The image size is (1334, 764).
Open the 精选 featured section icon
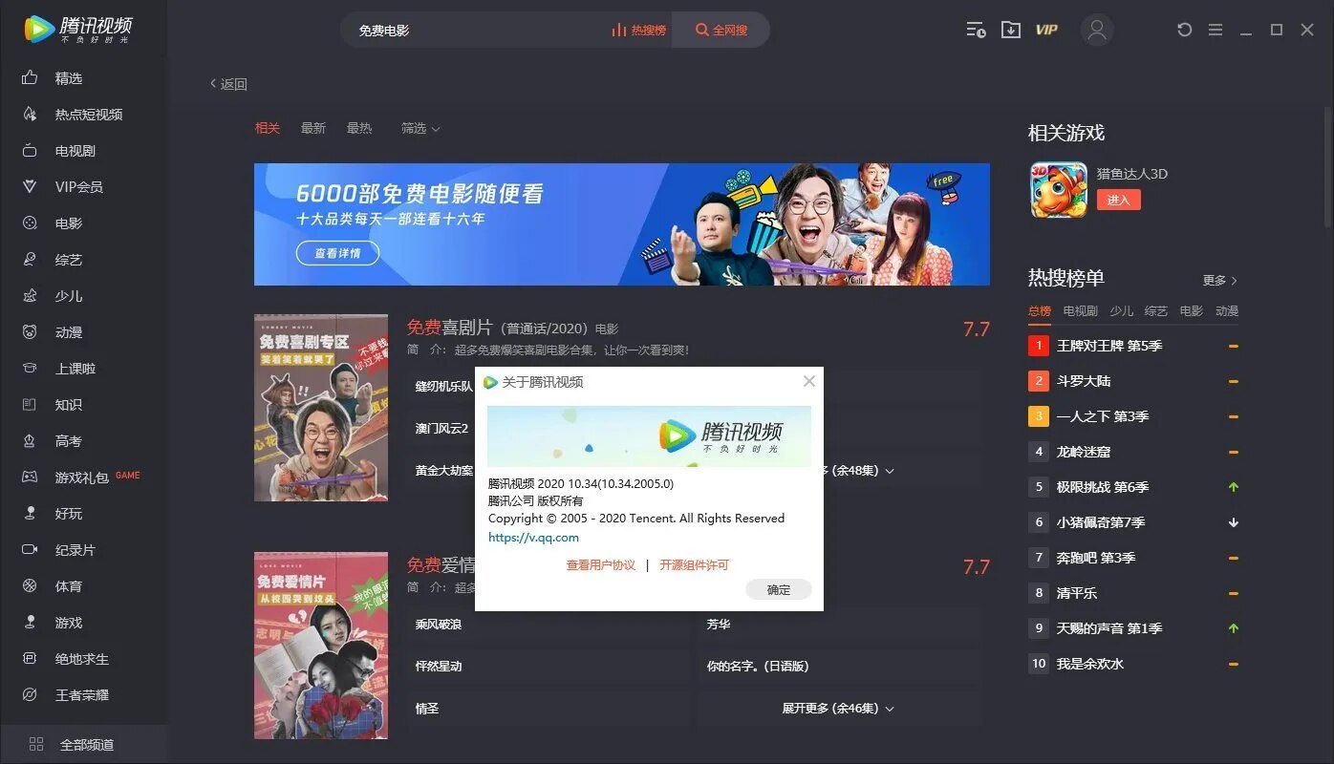click(x=30, y=78)
